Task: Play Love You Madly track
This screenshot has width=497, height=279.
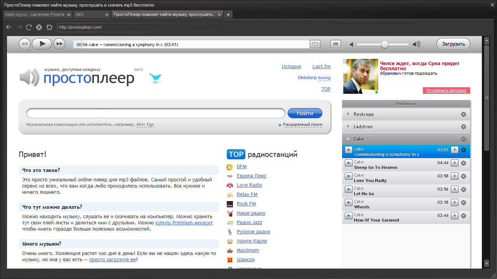Action: coord(348,176)
